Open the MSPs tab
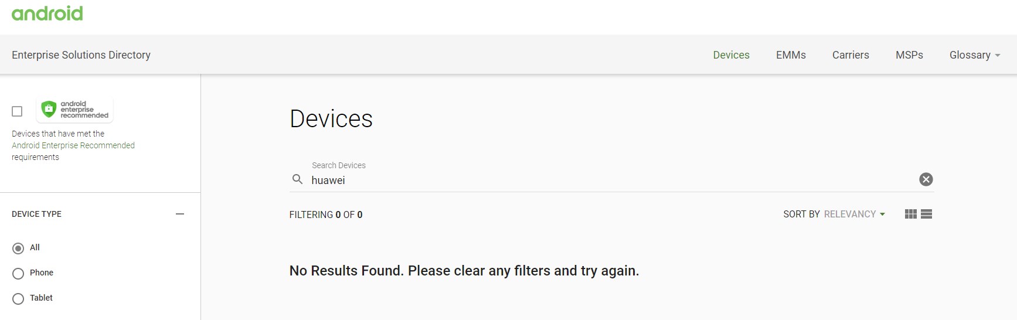The height and width of the screenshot is (320, 1017). (909, 55)
